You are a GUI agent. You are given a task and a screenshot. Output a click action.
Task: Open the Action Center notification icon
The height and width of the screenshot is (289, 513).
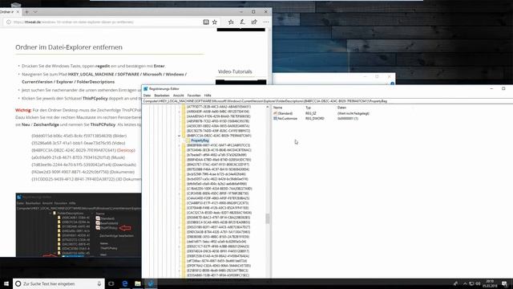(504, 283)
